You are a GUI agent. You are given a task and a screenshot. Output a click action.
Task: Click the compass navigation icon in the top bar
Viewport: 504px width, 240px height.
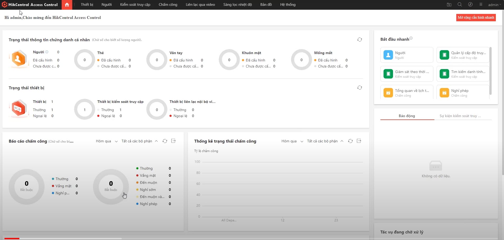pos(470,4)
